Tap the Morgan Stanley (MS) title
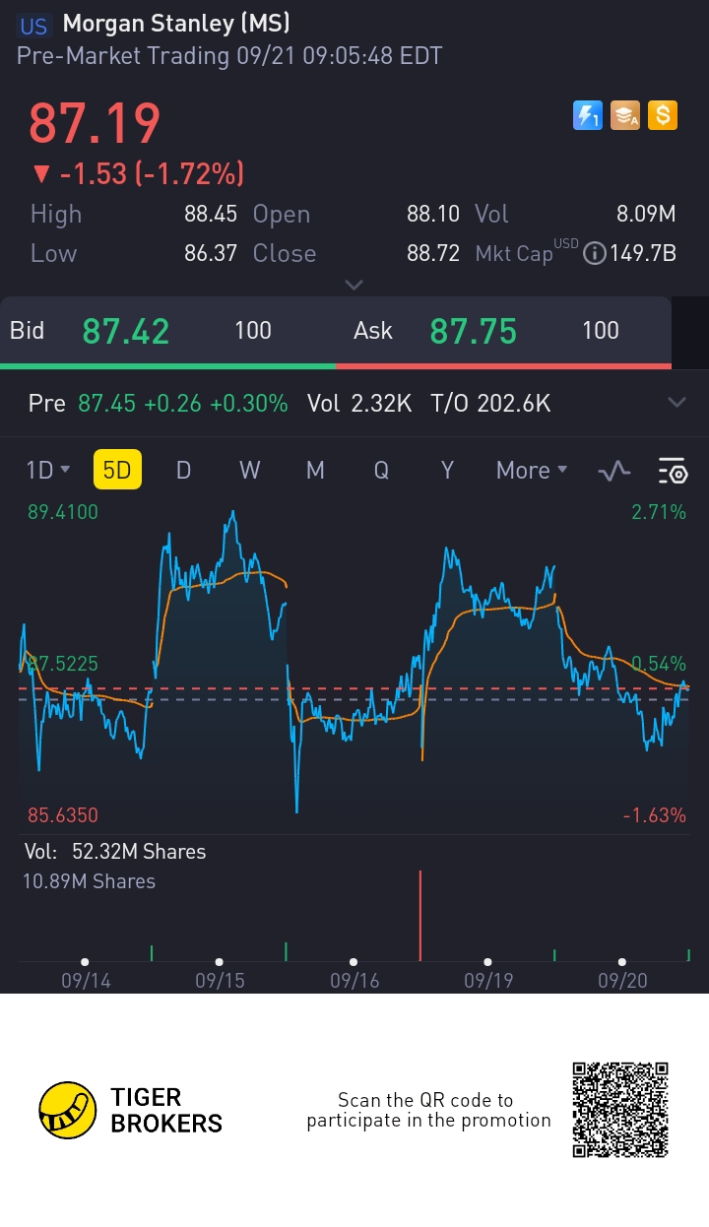 click(x=176, y=25)
